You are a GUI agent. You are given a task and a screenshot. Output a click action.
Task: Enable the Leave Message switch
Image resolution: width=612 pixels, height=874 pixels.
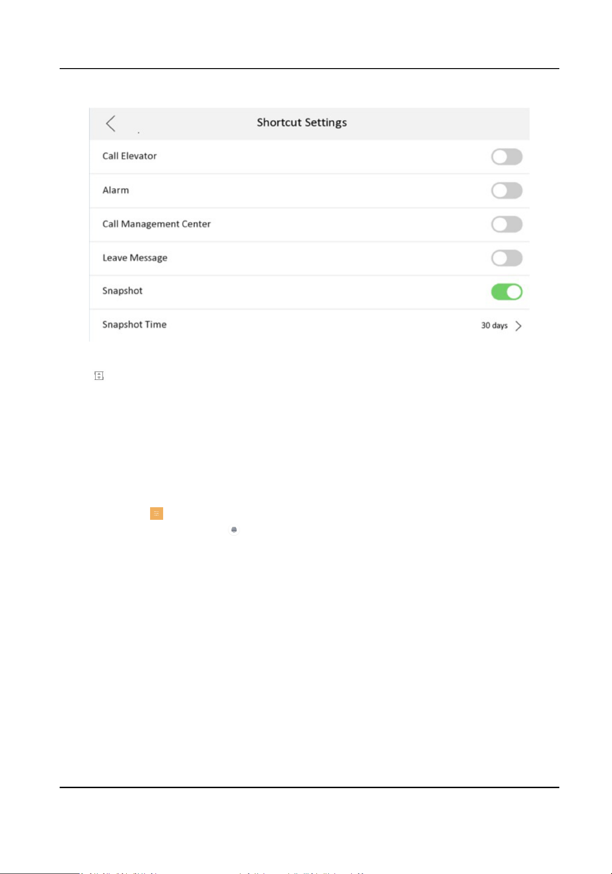507,258
